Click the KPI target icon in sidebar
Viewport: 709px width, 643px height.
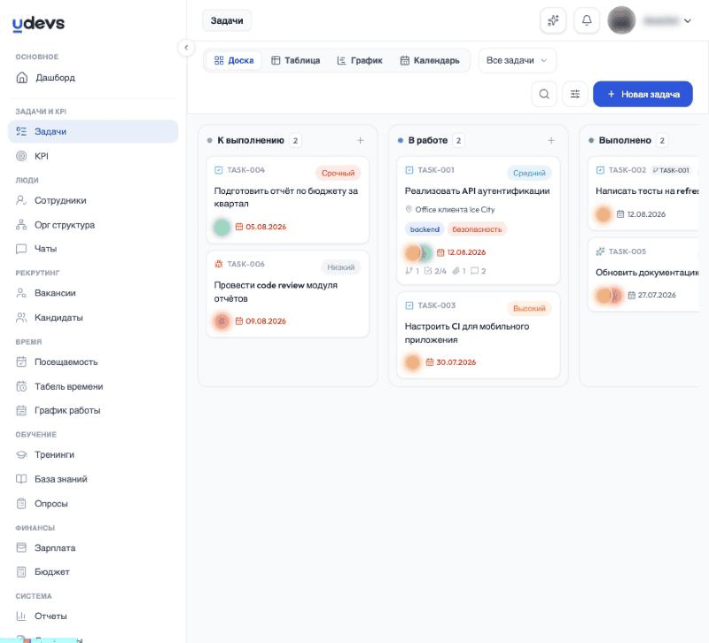(21, 156)
